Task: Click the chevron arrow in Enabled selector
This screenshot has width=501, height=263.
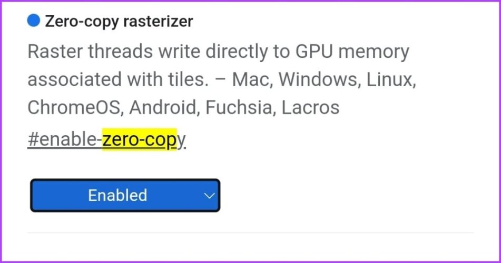Action: click(x=209, y=196)
